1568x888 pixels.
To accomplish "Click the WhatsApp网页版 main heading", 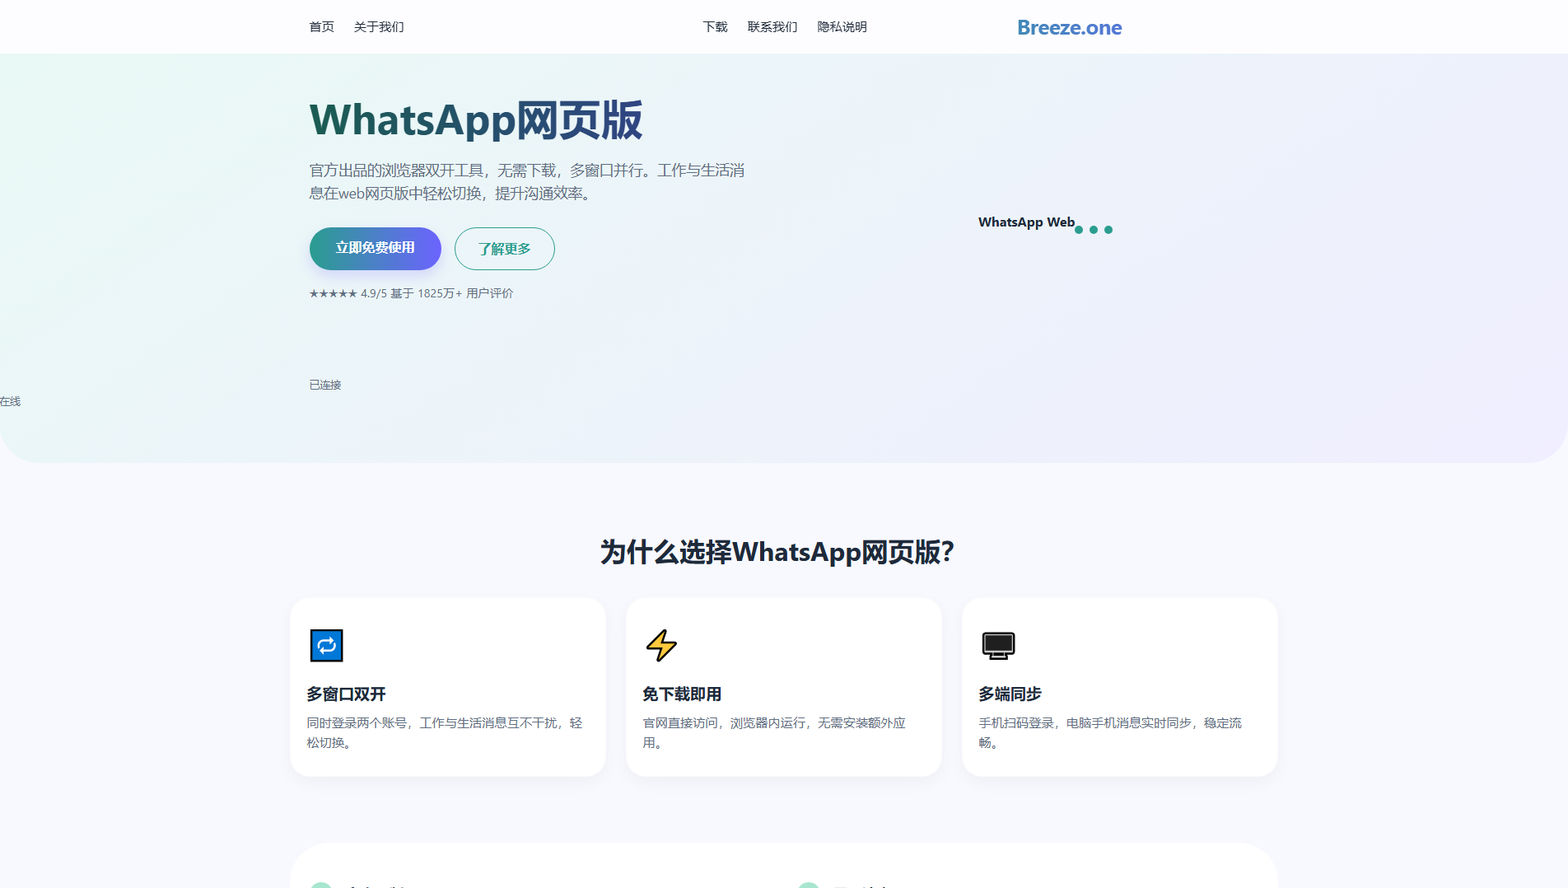I will [x=476, y=120].
